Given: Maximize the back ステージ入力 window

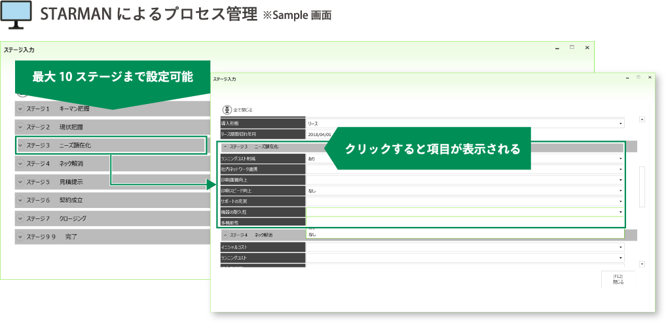Looking at the screenshot, I should coord(572,48).
